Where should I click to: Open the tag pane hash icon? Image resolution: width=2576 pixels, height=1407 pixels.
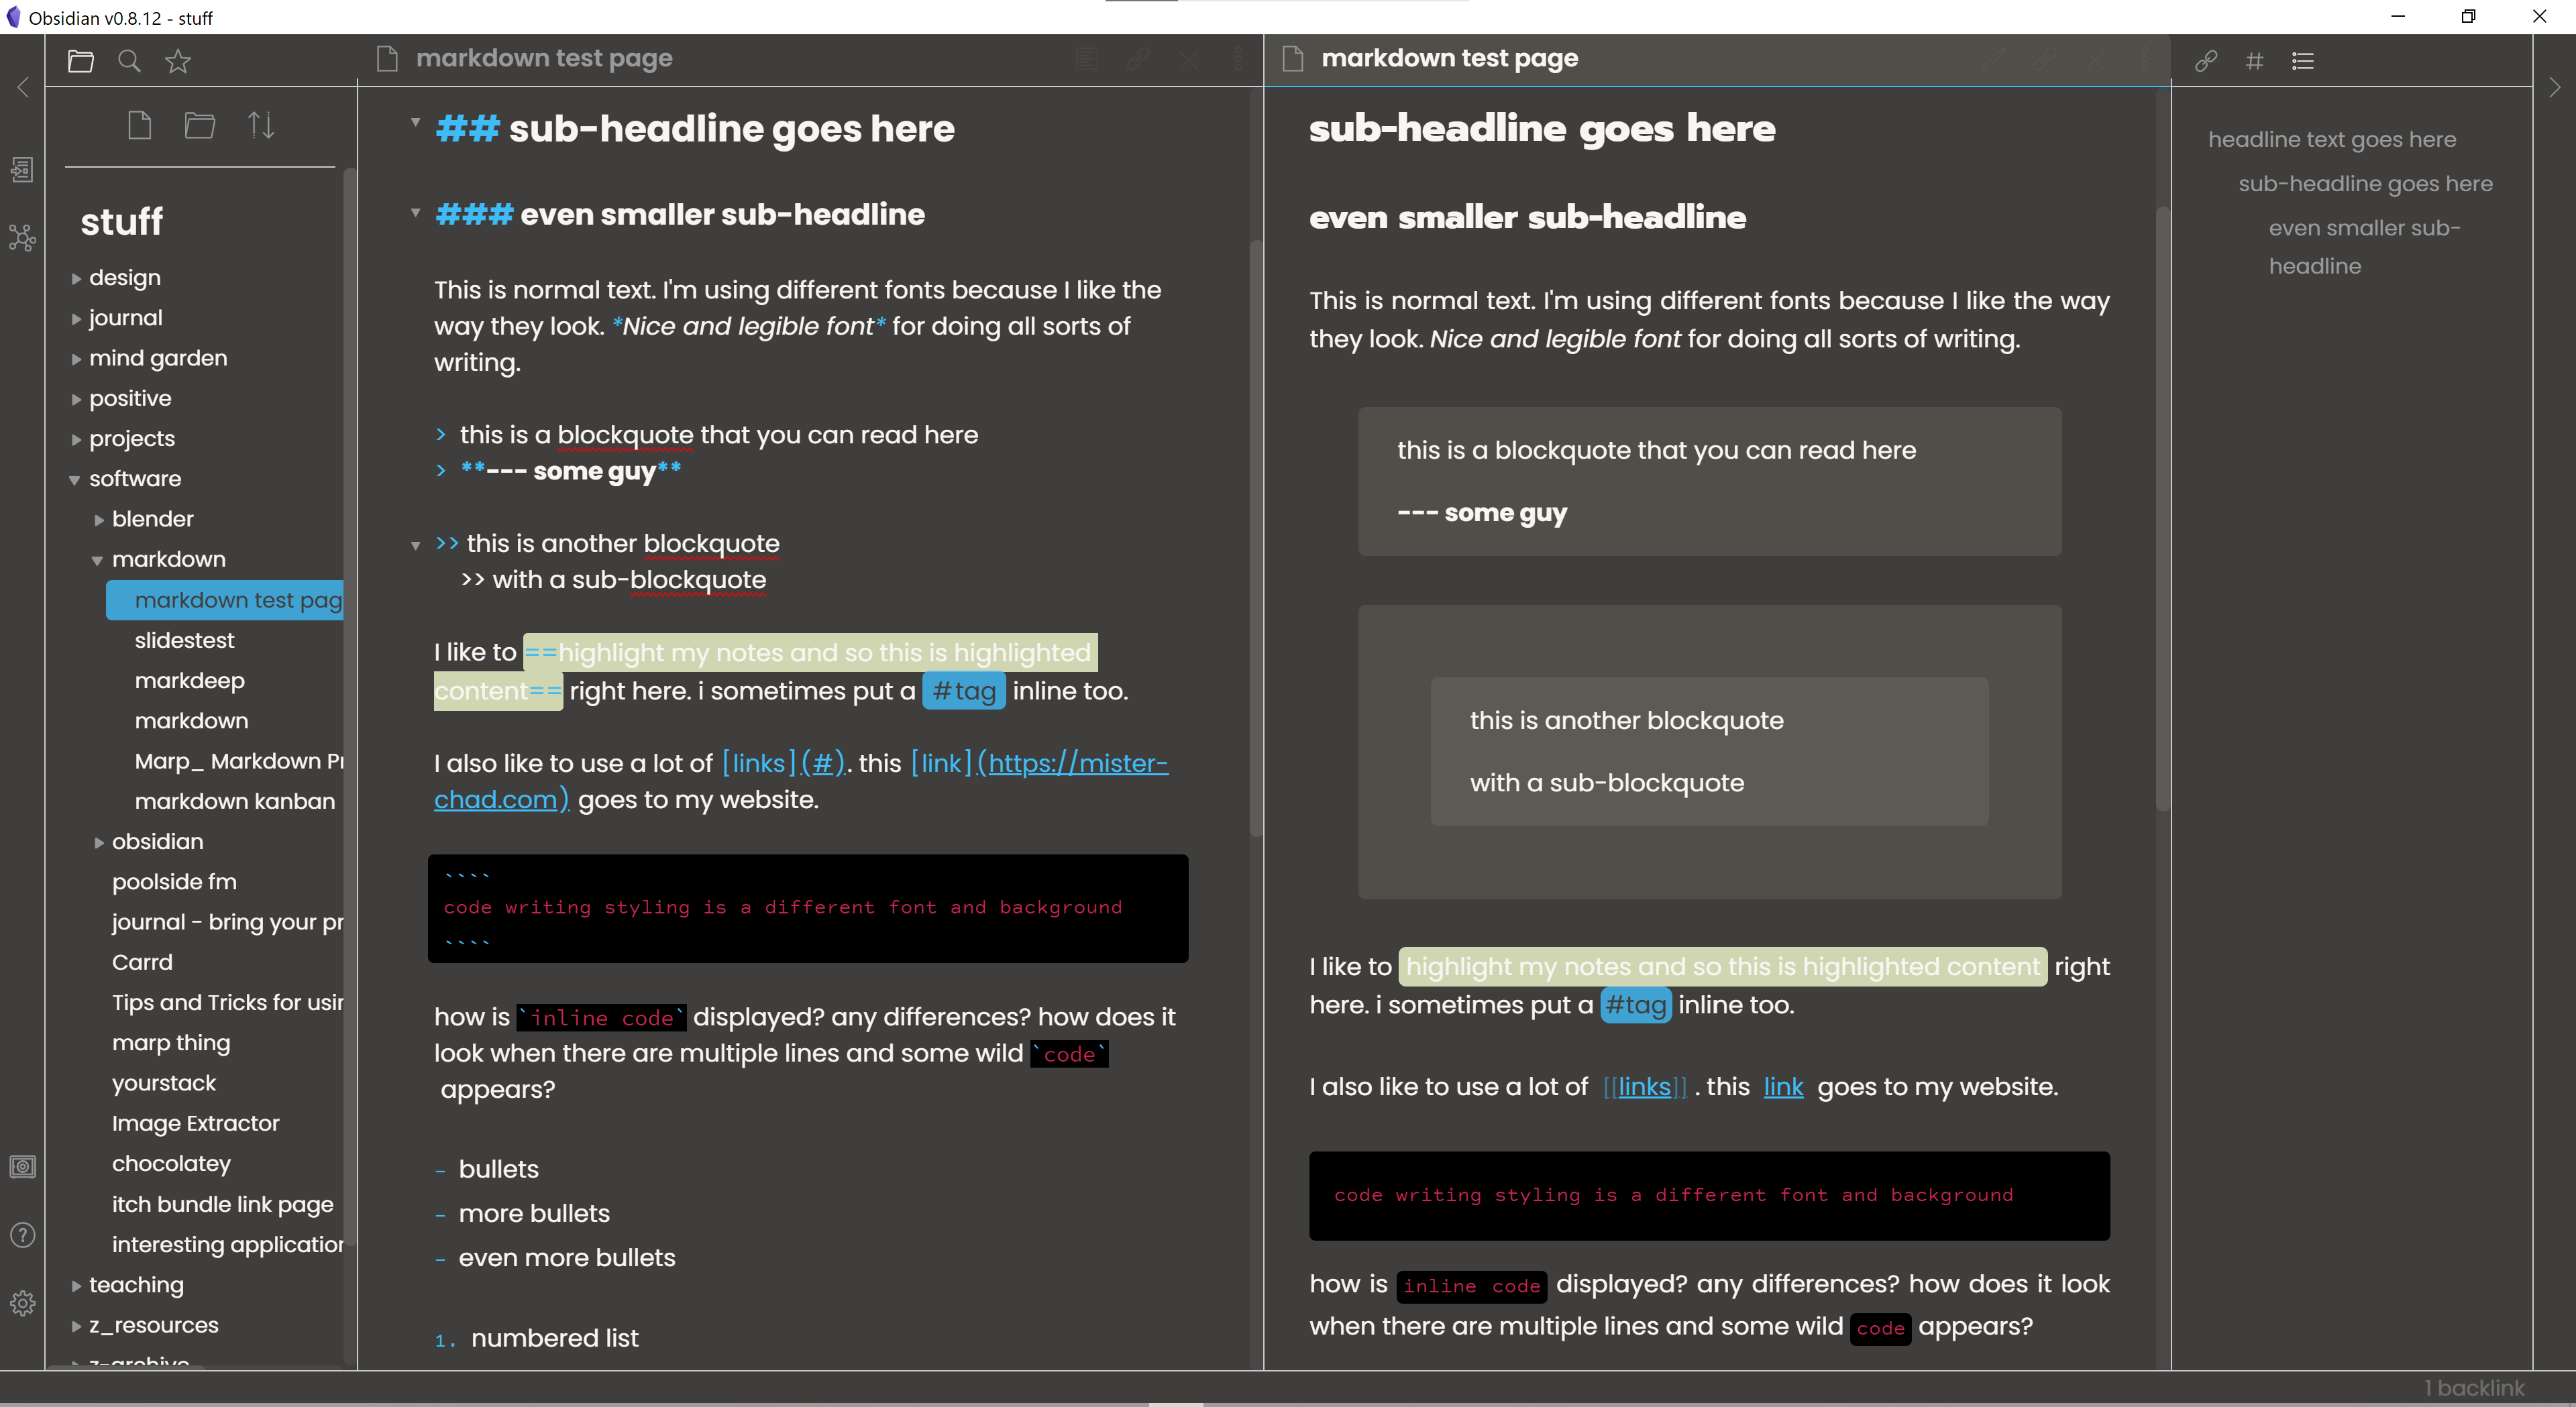(x=2254, y=61)
